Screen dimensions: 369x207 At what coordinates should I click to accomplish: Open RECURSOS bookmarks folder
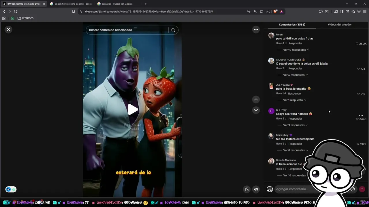point(25,18)
